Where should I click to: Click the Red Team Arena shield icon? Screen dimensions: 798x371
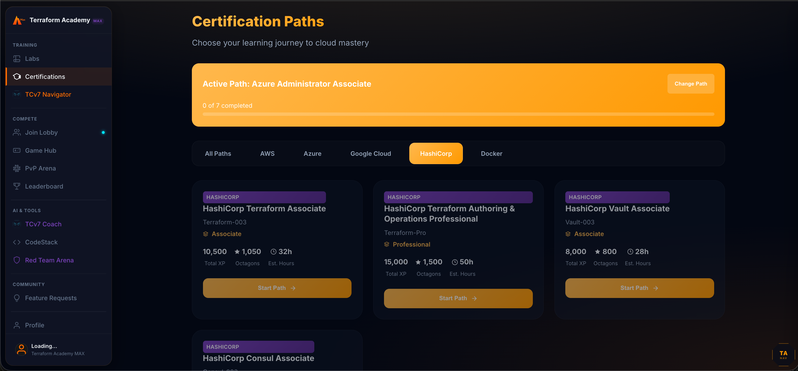[17, 260]
